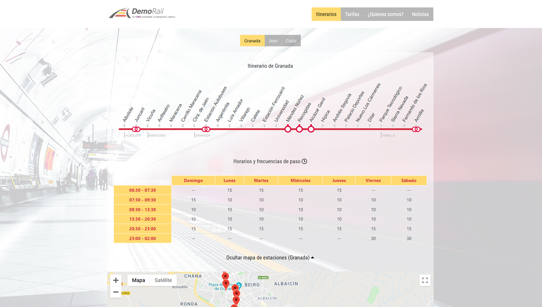Click the Recogidas station circle on the line
The height and width of the screenshot is (307, 542).
pos(299,129)
